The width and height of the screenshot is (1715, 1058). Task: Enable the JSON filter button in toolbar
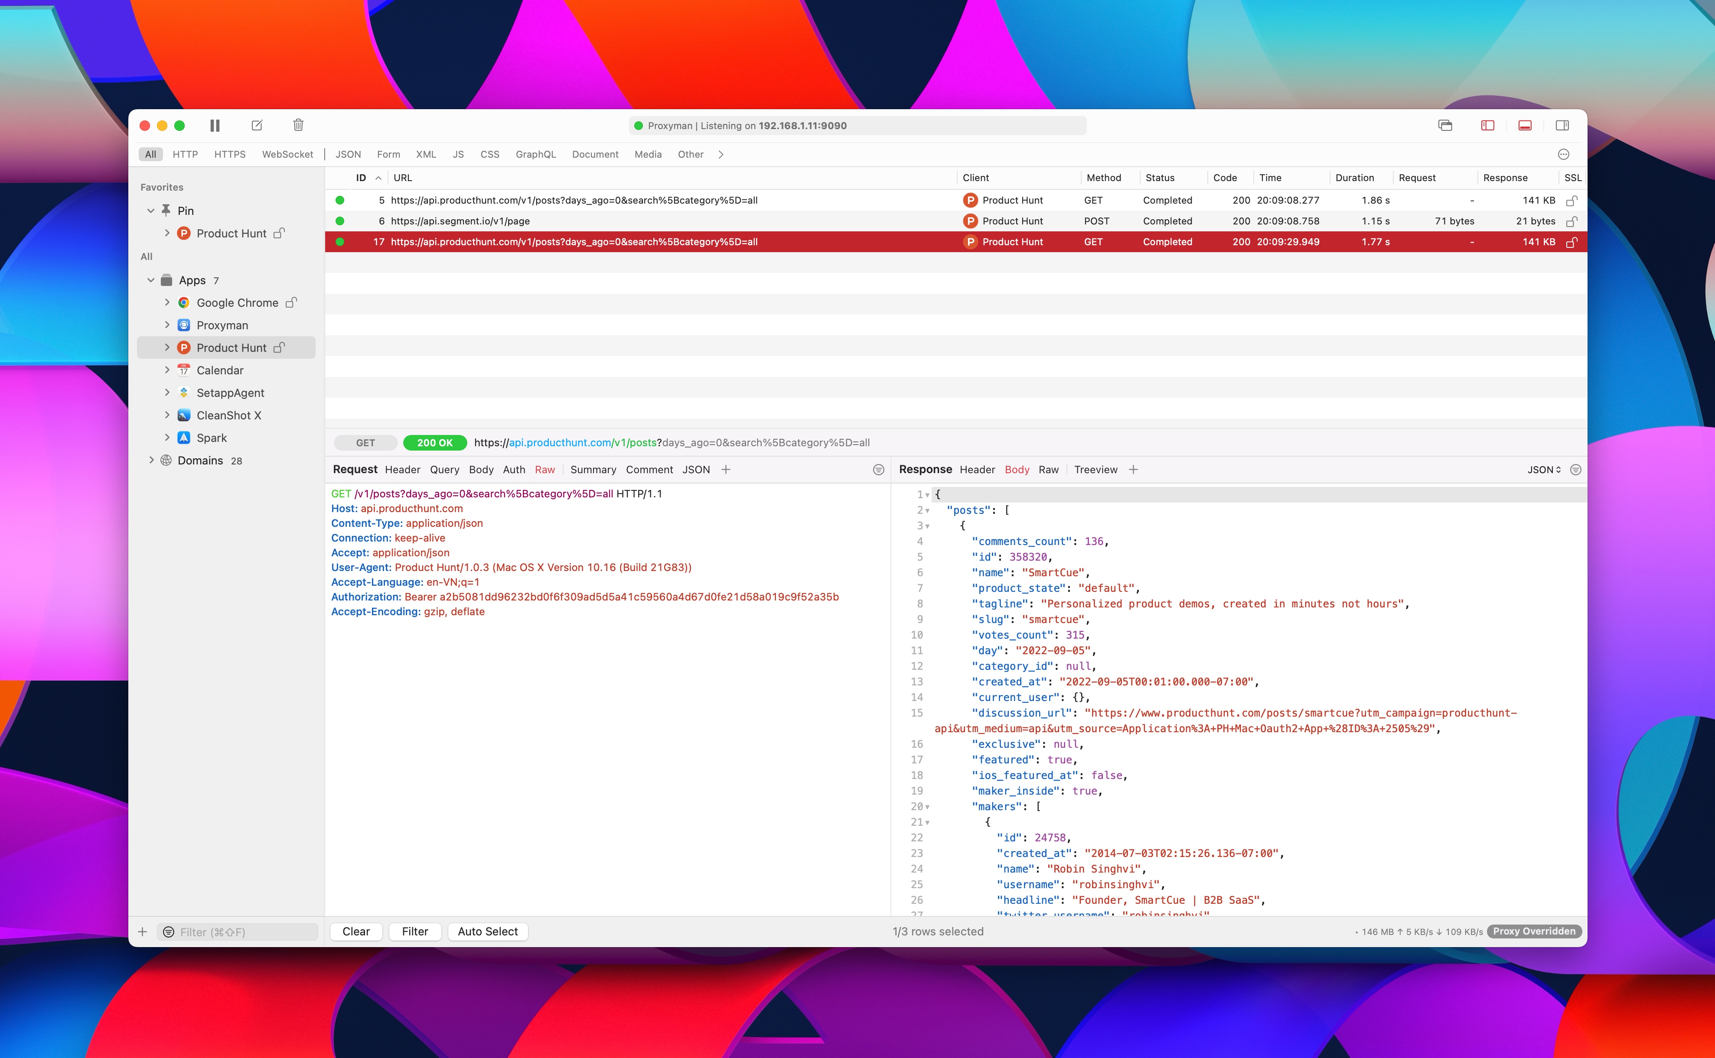[x=348, y=153]
